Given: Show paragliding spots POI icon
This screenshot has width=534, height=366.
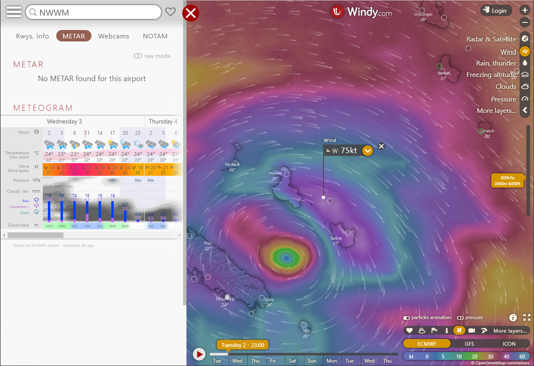Looking at the screenshot, I should point(484,331).
